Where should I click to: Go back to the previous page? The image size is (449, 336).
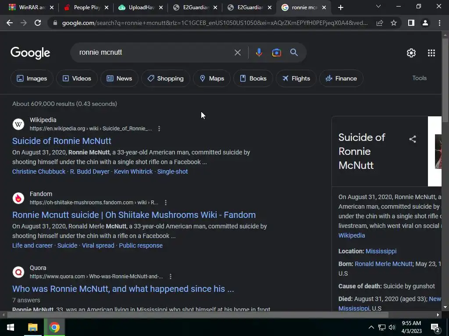click(x=10, y=23)
